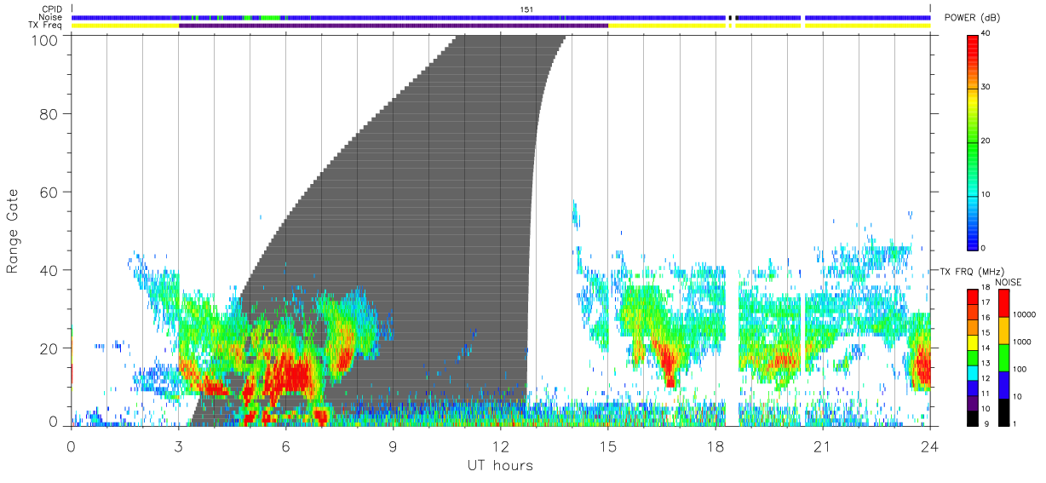Click the 21 tick label on UT hours axis
1046x483 pixels.
[822, 446]
